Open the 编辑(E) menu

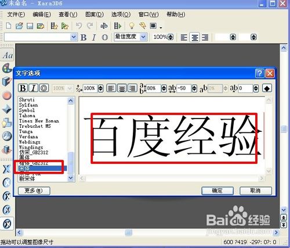click(42, 15)
